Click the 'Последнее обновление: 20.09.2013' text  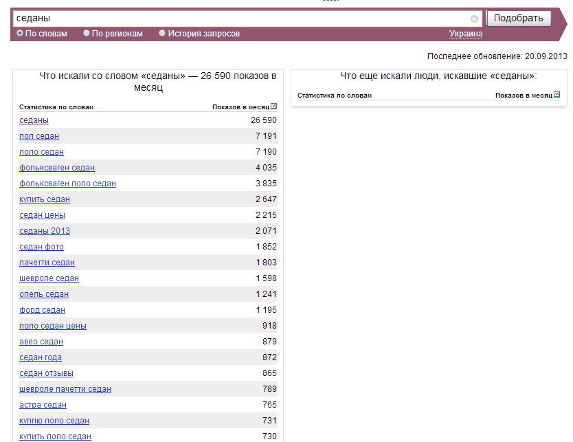coord(497,56)
